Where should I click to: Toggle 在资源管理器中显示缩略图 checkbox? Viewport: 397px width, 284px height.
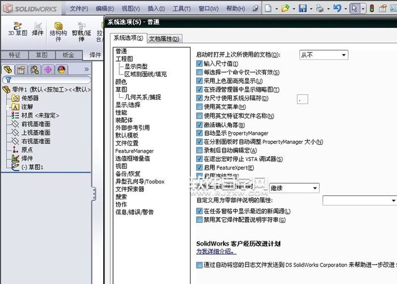[x=200, y=89]
